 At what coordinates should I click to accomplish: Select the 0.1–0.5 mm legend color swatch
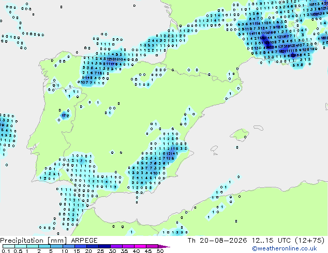[x=9, y=246]
